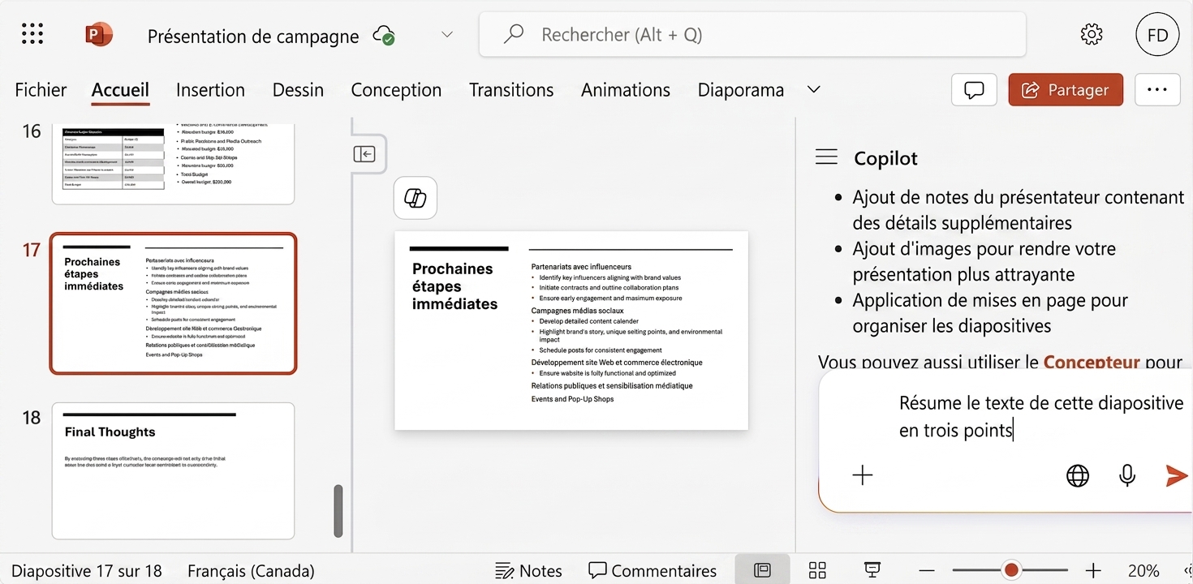
Task: Select the Accueil tab
Action: (120, 90)
